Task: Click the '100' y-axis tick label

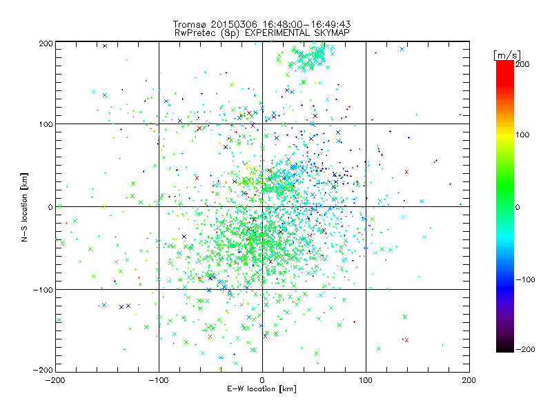Action: click(x=46, y=124)
